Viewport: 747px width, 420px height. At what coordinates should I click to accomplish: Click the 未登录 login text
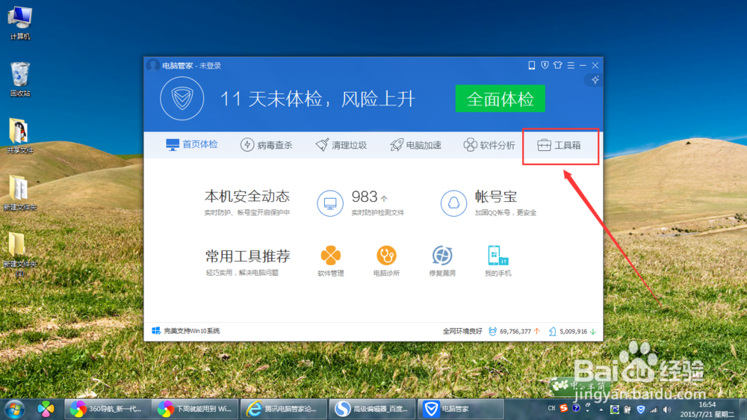210,66
